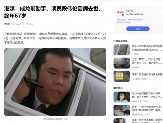Open the article's main photo of 段伟伦
The height and width of the screenshot is (123, 163).
click(55, 82)
